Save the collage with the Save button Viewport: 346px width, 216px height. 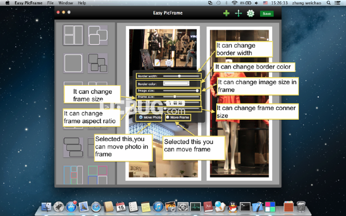(266, 14)
